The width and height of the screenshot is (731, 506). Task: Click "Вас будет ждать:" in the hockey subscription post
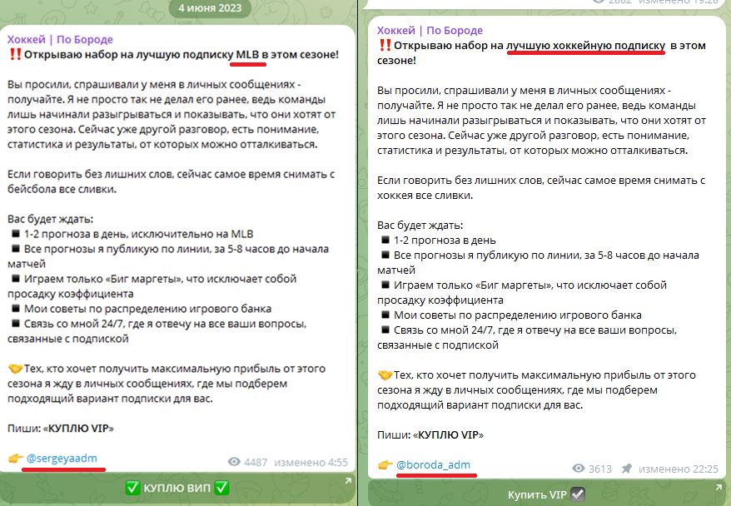[x=420, y=226]
